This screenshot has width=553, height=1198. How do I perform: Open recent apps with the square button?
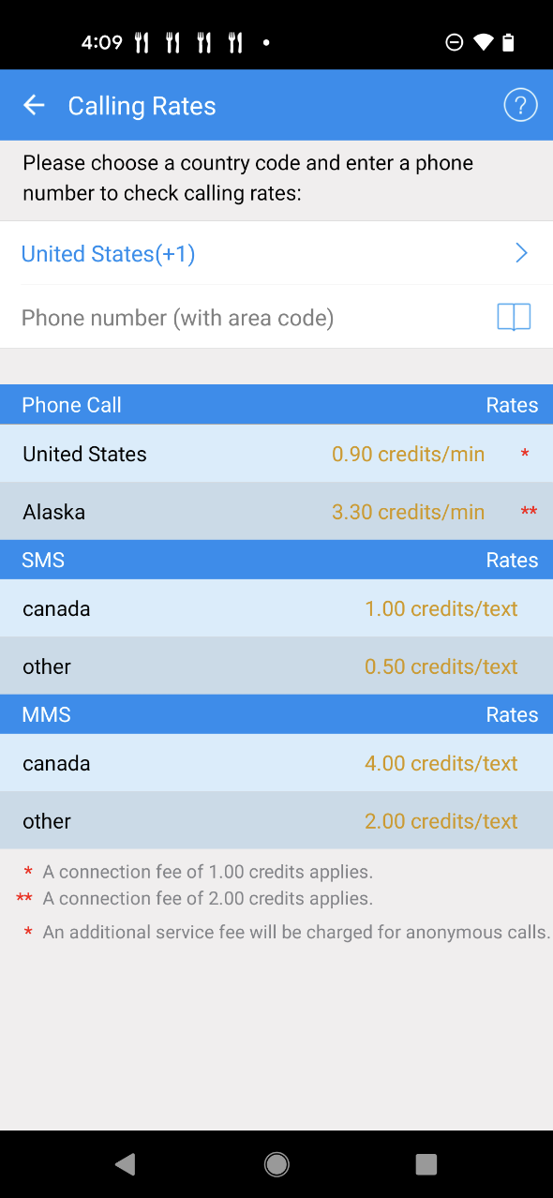[x=426, y=1163]
